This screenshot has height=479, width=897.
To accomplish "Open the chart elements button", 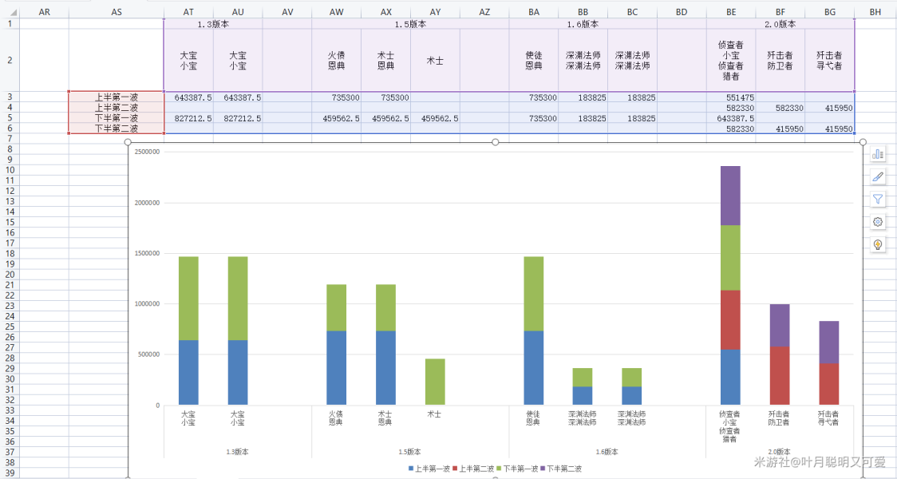I will 878,154.
